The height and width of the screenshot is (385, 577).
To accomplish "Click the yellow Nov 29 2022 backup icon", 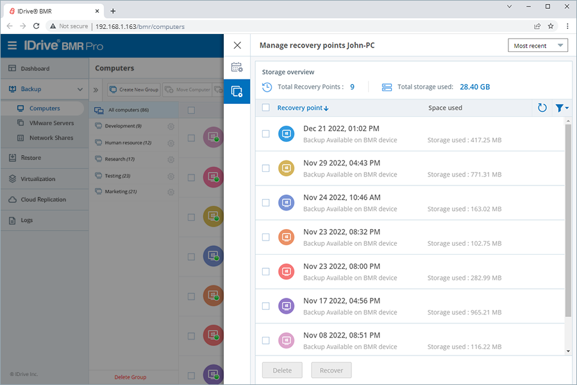I will [x=286, y=168].
